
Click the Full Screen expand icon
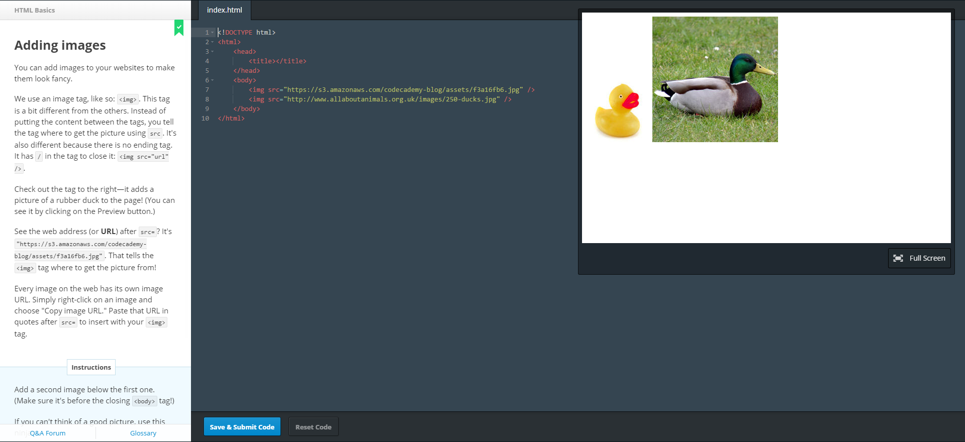(x=898, y=258)
